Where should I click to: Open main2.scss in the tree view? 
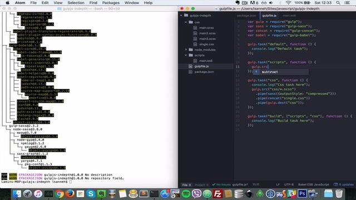[207, 33]
